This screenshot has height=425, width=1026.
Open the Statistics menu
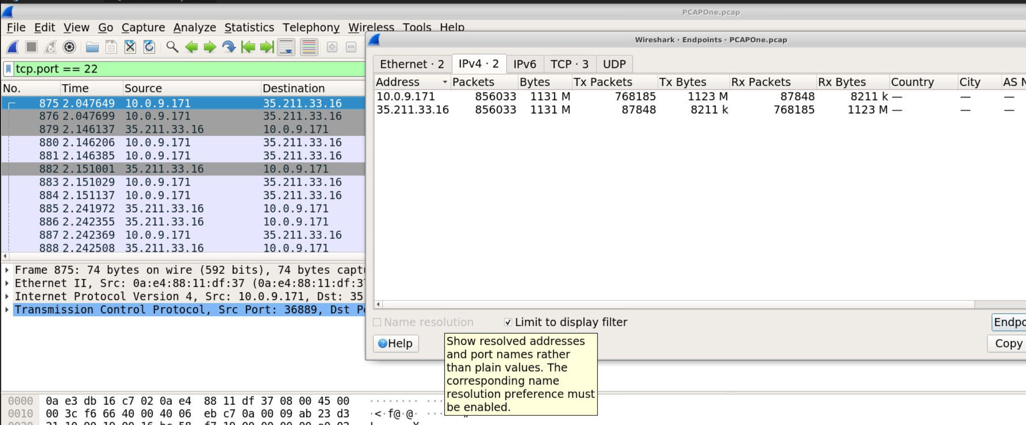point(249,27)
